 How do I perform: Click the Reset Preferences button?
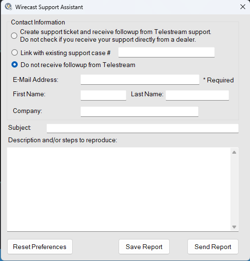click(x=40, y=247)
